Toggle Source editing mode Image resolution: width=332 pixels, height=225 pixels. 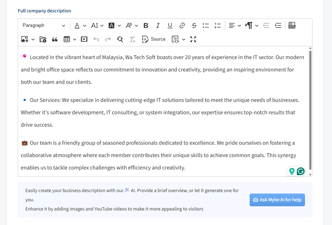click(154, 39)
